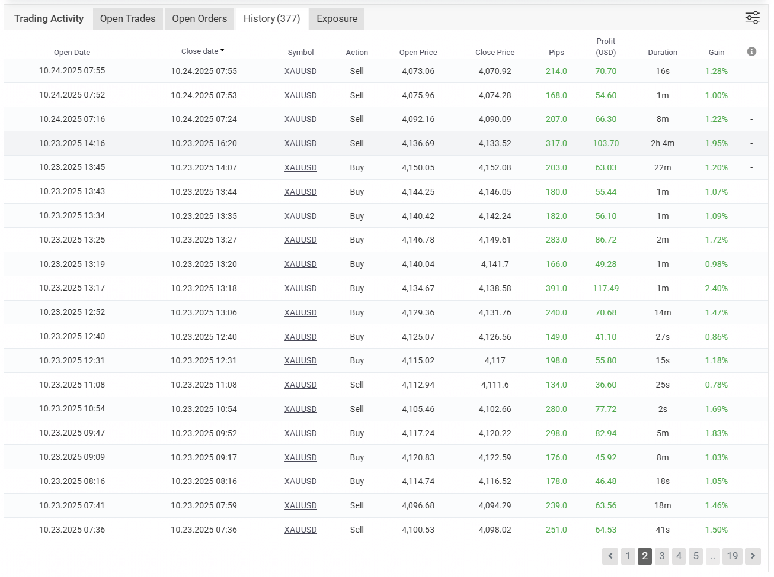Image resolution: width=774 pixels, height=577 pixels.
Task: Open XAUUSD symbol in 117.49 profit row
Action: pos(300,288)
